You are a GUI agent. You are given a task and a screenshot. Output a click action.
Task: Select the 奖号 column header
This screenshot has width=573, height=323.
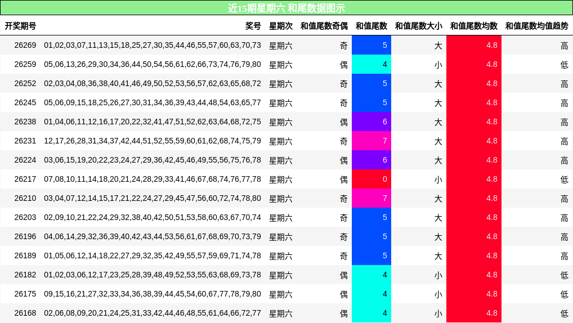253,26
